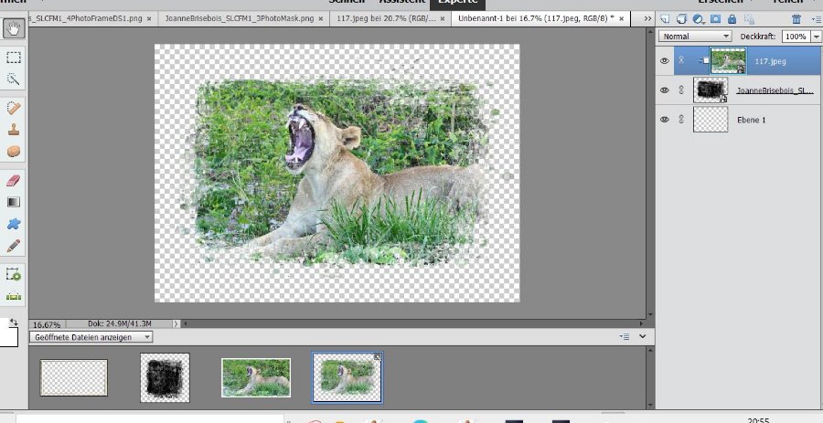Open the Normal blend mode dropdown
This screenshot has height=423, width=823.
(x=696, y=36)
